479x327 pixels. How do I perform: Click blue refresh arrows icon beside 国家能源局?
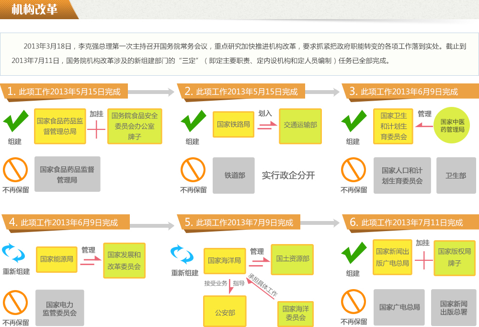click(x=13, y=253)
